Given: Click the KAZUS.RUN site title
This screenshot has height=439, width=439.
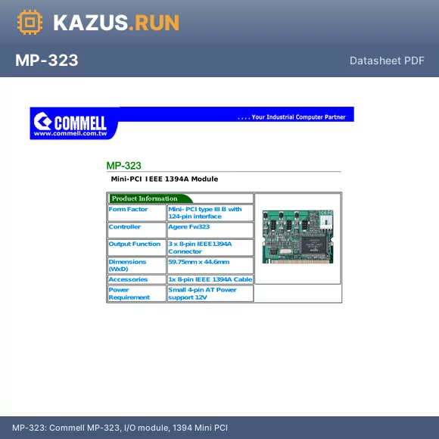Looking at the screenshot, I should [116, 23].
